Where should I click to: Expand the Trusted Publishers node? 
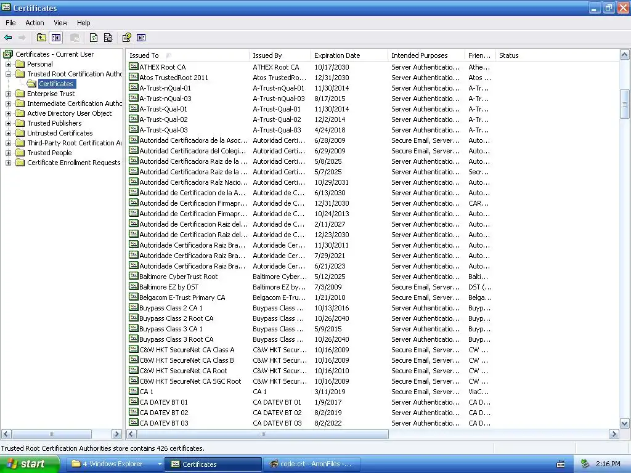pyautogui.click(x=8, y=123)
